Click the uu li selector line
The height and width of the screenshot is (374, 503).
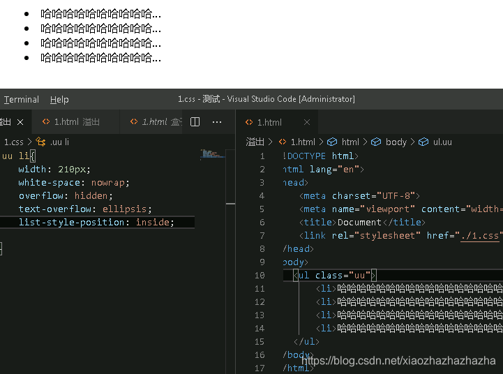point(19,156)
